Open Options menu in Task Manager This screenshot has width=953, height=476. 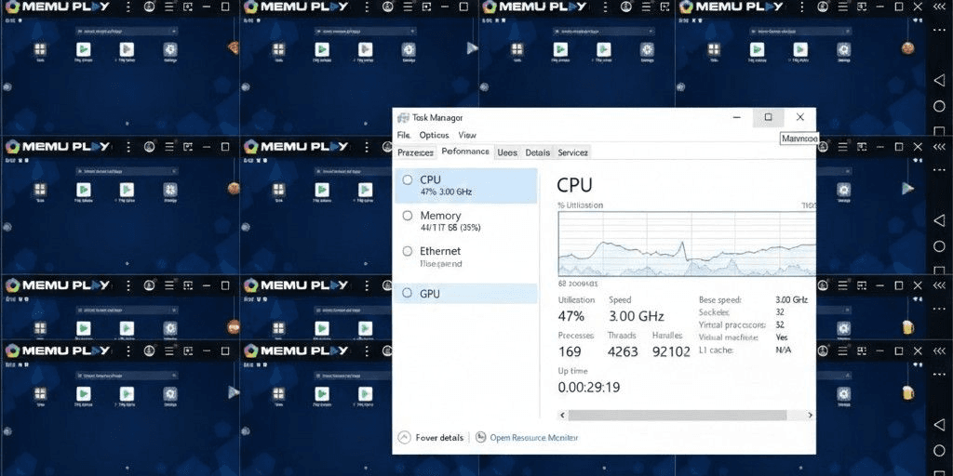click(434, 135)
